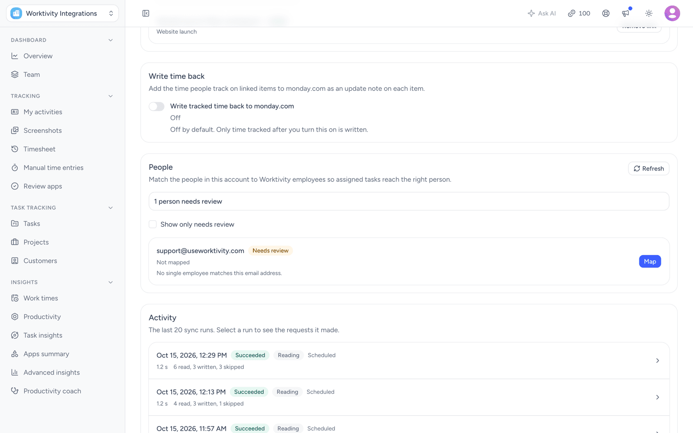Collapse the Task Tracking sidebar section
Screen dimensions: 693x433
coord(110,208)
